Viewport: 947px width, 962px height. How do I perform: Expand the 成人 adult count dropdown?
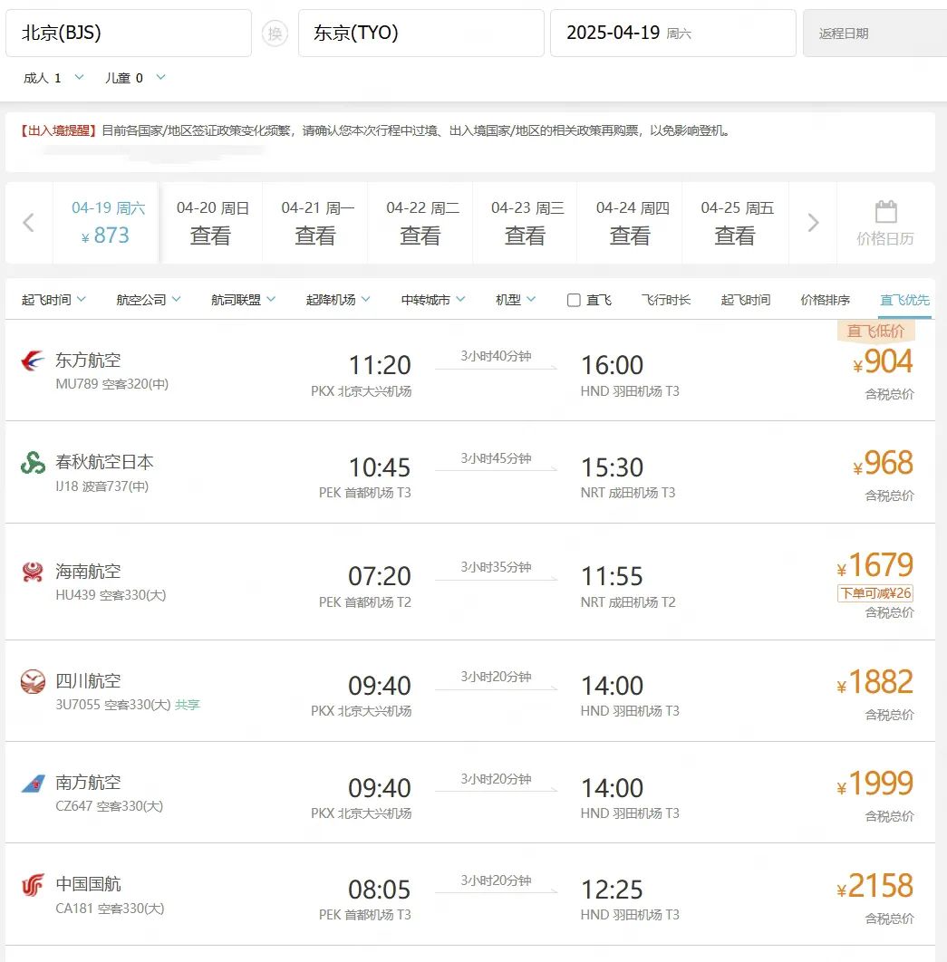pos(53,78)
